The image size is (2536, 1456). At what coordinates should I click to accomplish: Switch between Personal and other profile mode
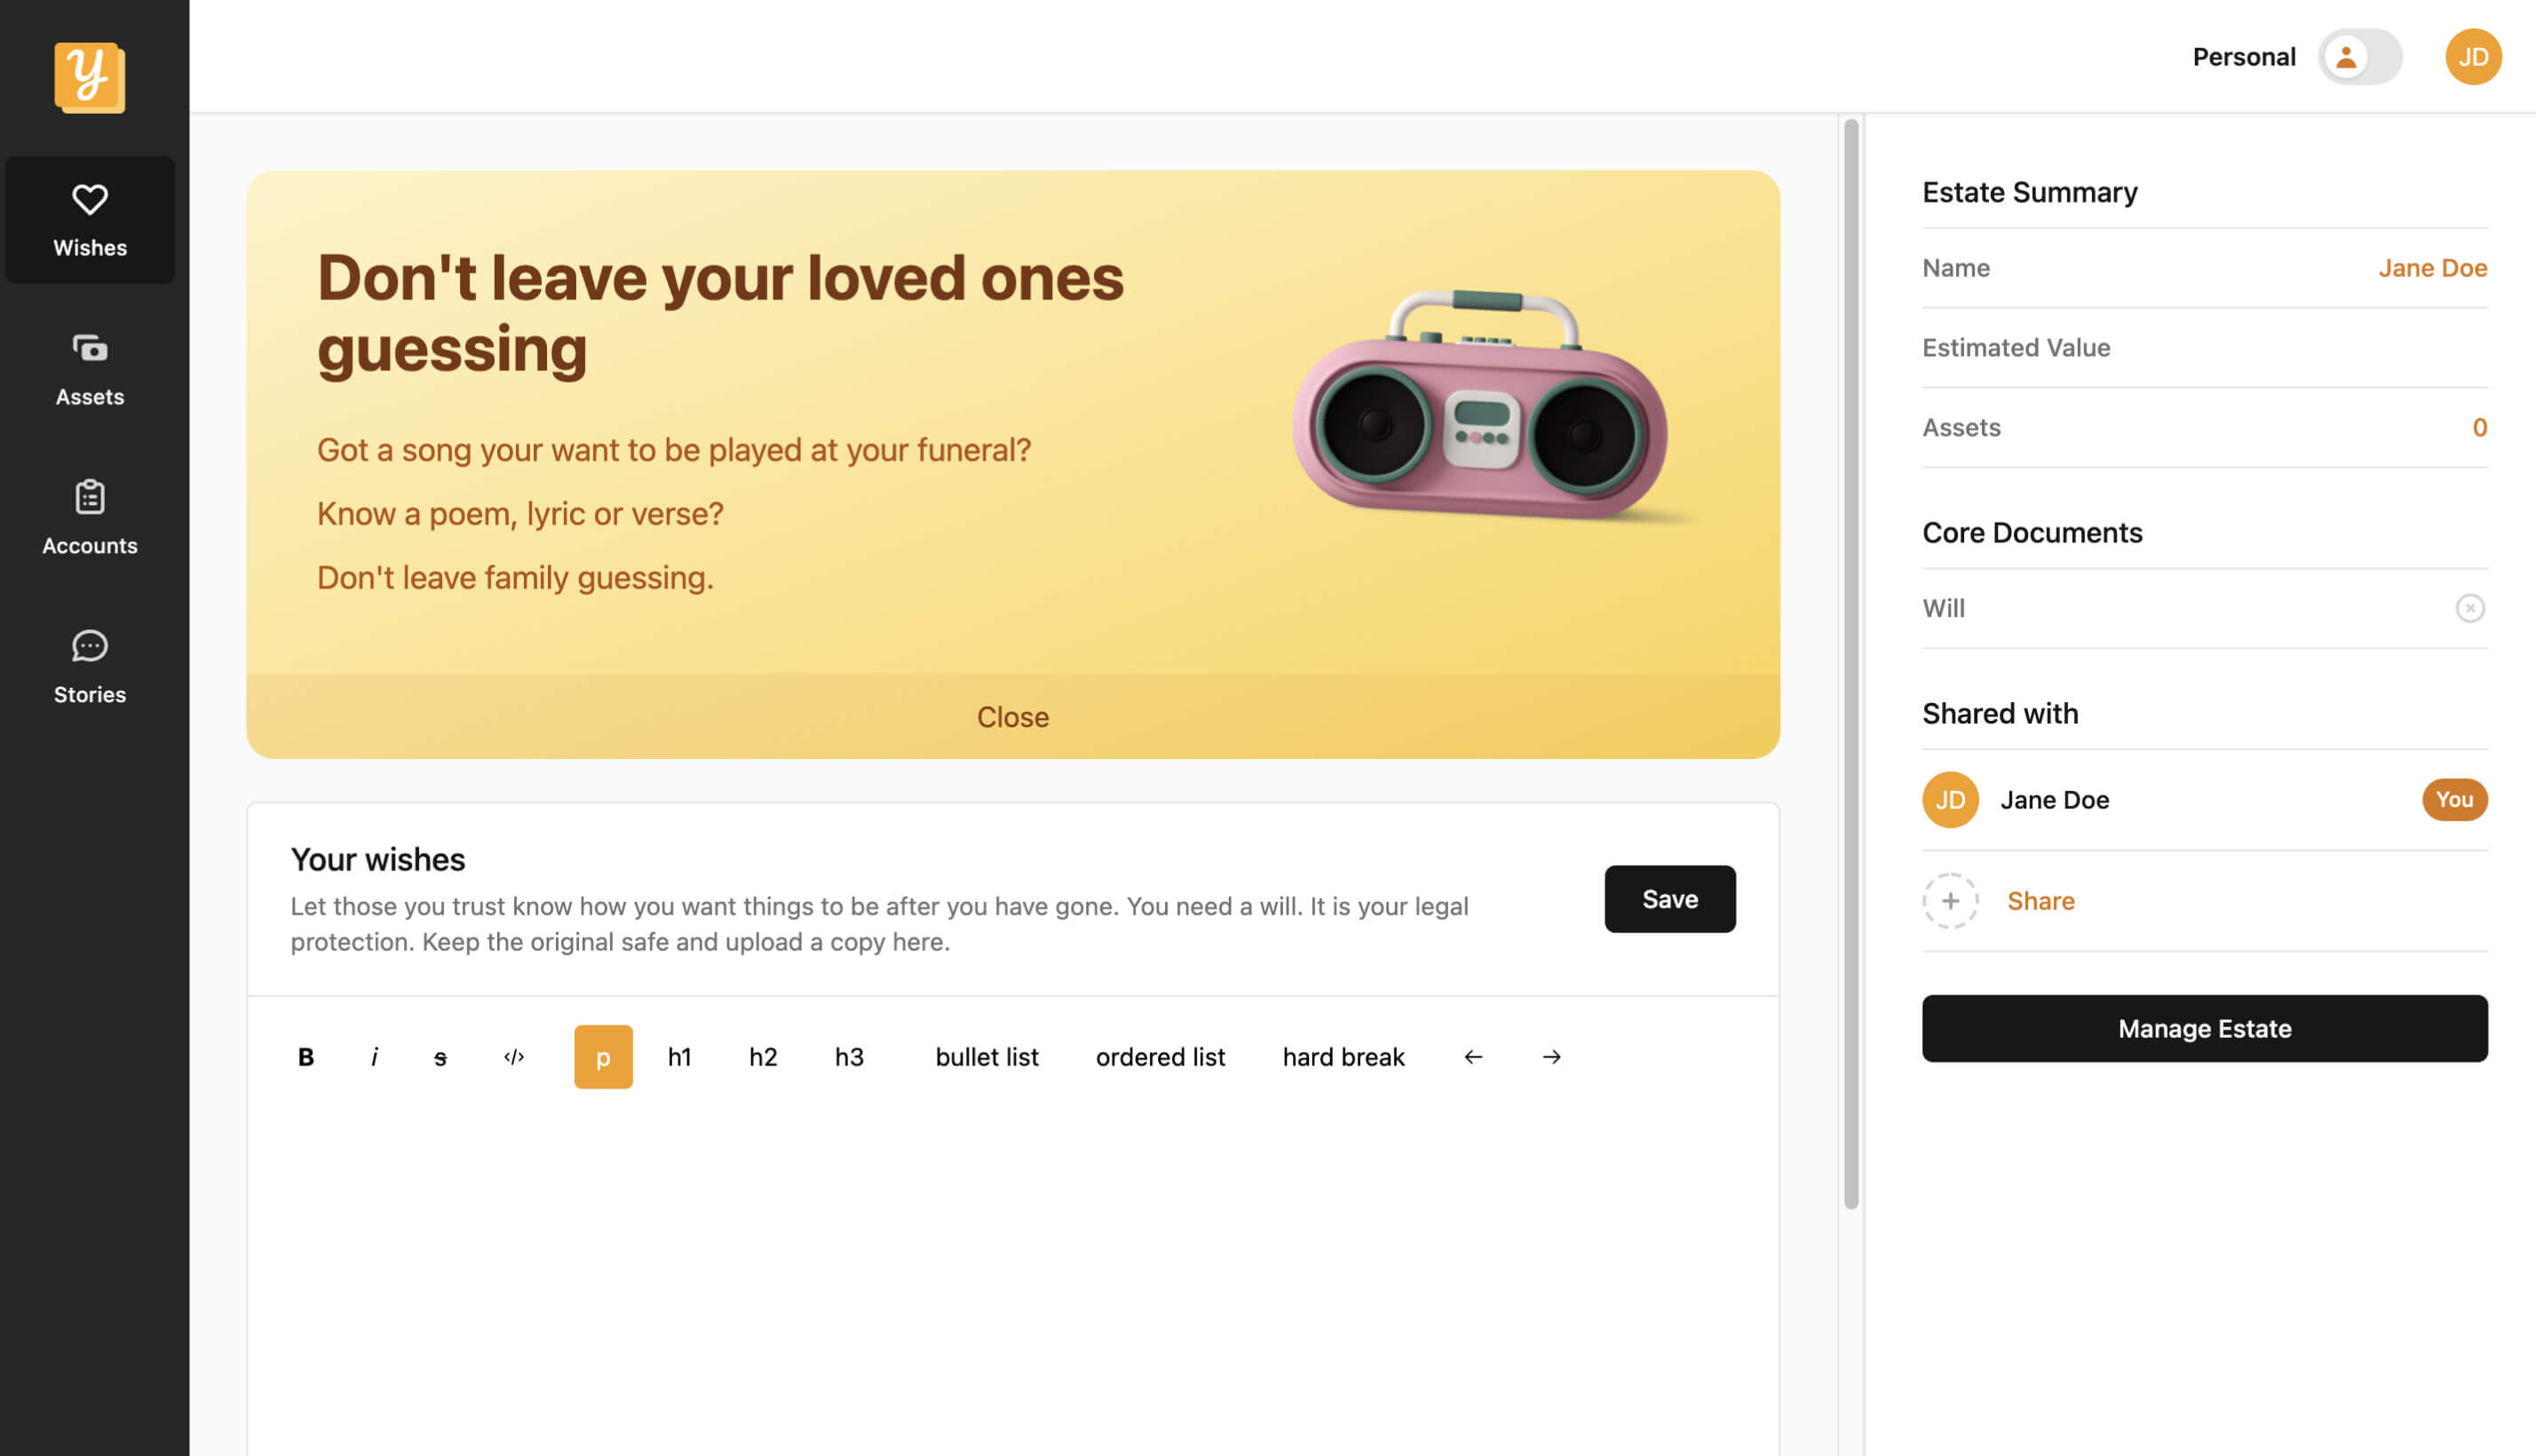coord(2359,57)
